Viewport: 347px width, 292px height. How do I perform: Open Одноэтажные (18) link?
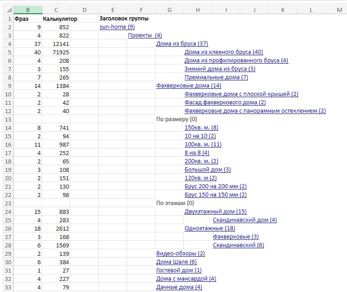click(210, 228)
